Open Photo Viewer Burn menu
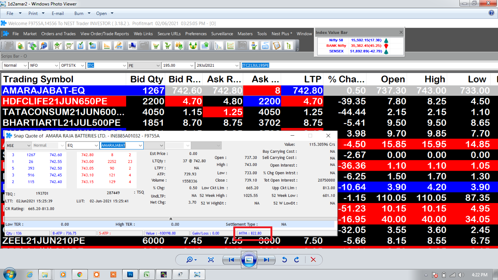The width and height of the screenshot is (498, 280). pyautogui.click(x=82, y=13)
